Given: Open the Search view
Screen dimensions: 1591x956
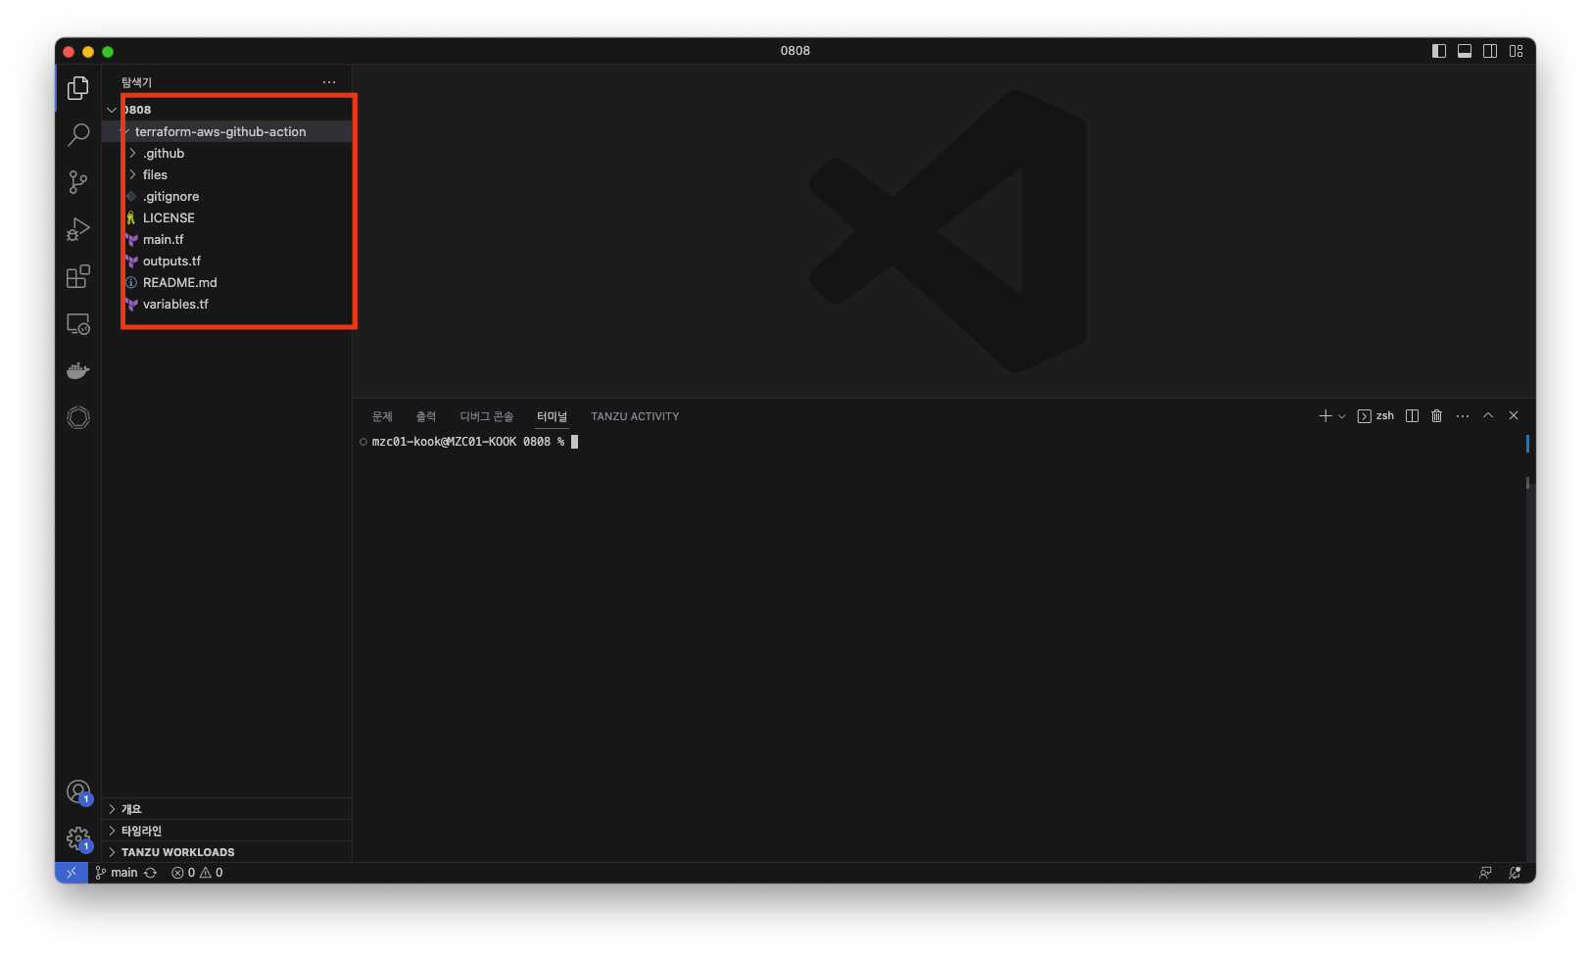Looking at the screenshot, I should [x=78, y=135].
